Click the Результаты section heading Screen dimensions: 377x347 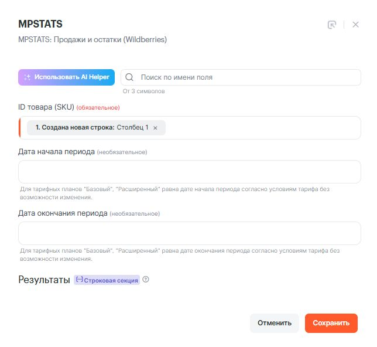44,280
